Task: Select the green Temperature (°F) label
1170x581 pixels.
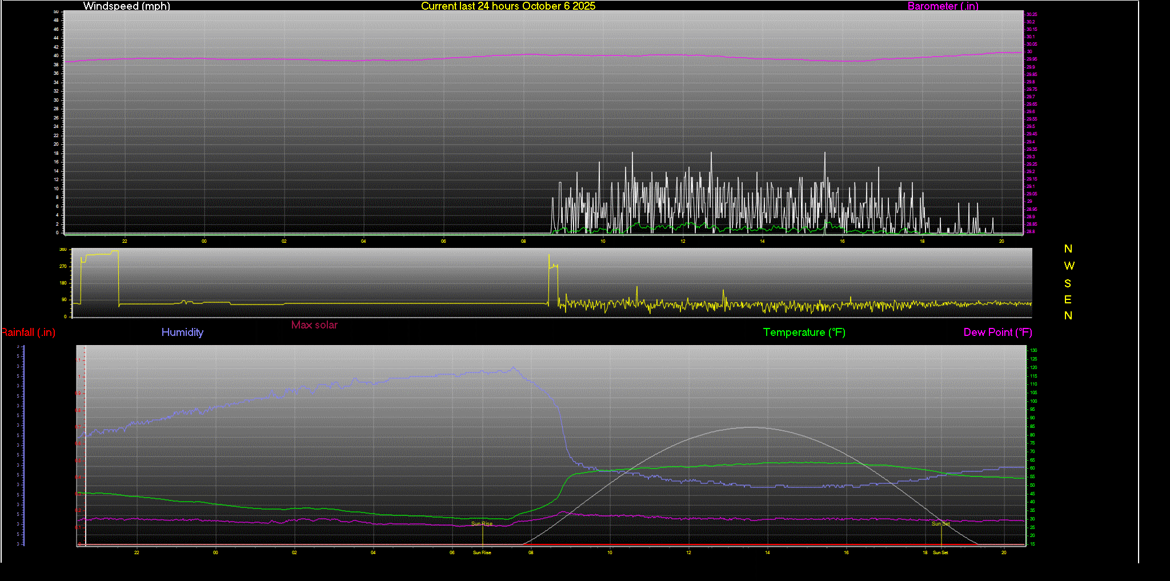Action: pos(804,332)
